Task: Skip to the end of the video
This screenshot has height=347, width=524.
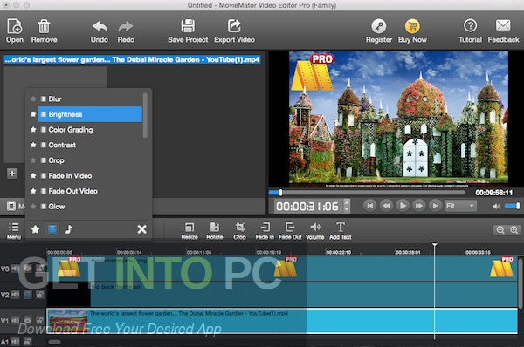Action: [x=436, y=206]
